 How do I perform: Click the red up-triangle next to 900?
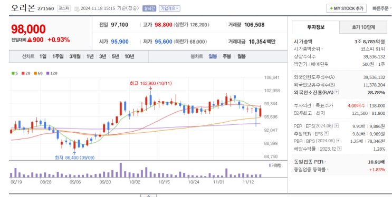[30, 40]
